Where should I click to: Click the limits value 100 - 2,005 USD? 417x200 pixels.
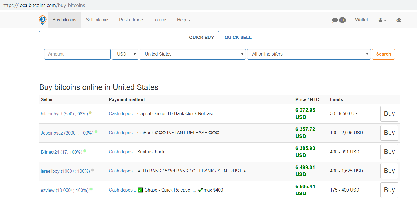[x=346, y=133]
